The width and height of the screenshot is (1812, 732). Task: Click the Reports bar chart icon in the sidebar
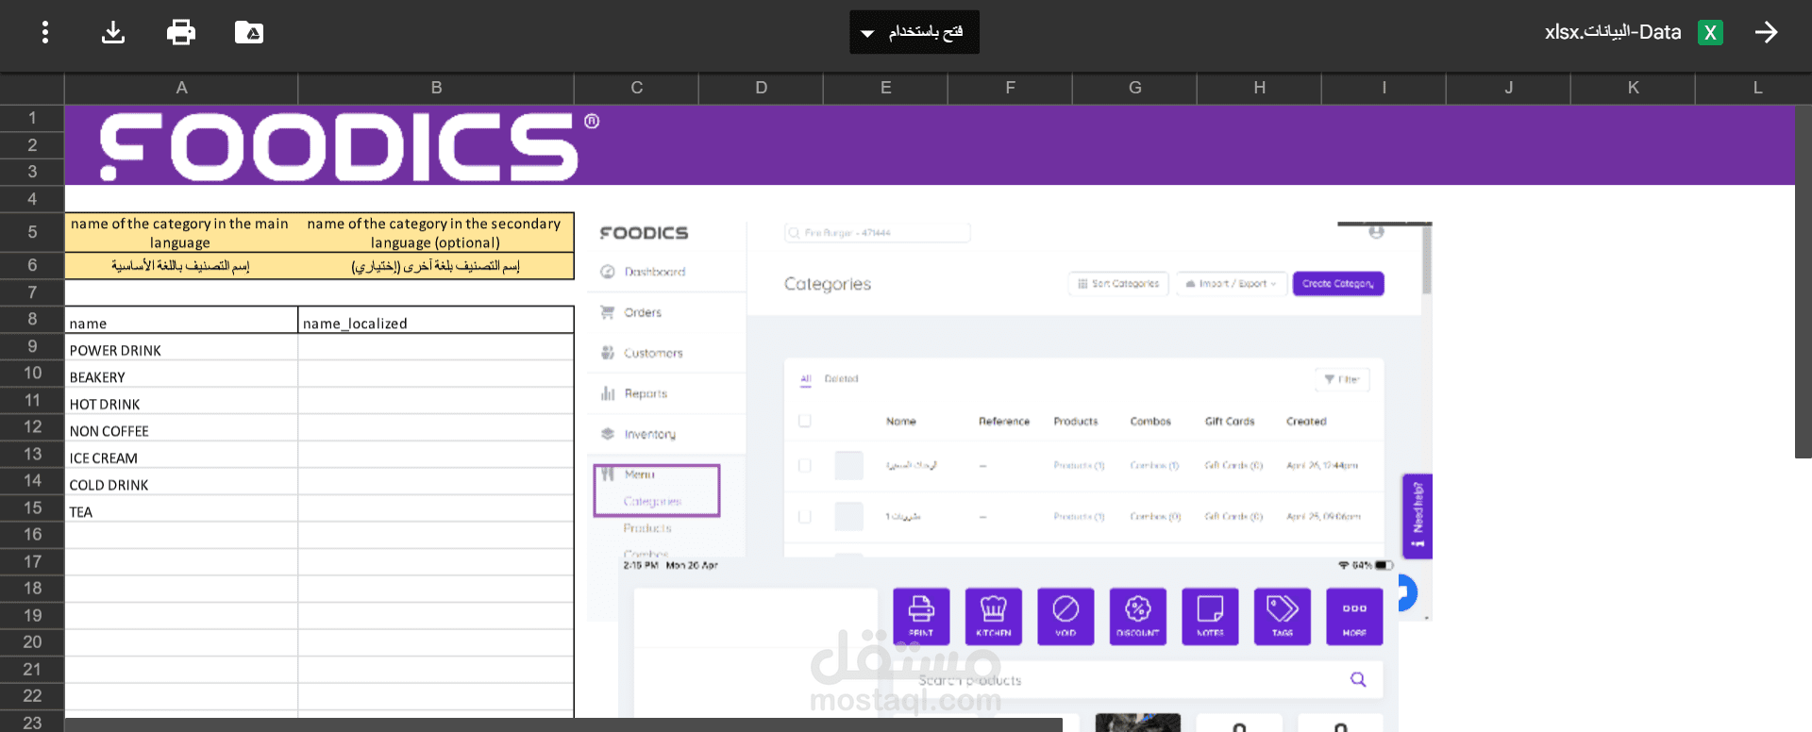click(608, 393)
